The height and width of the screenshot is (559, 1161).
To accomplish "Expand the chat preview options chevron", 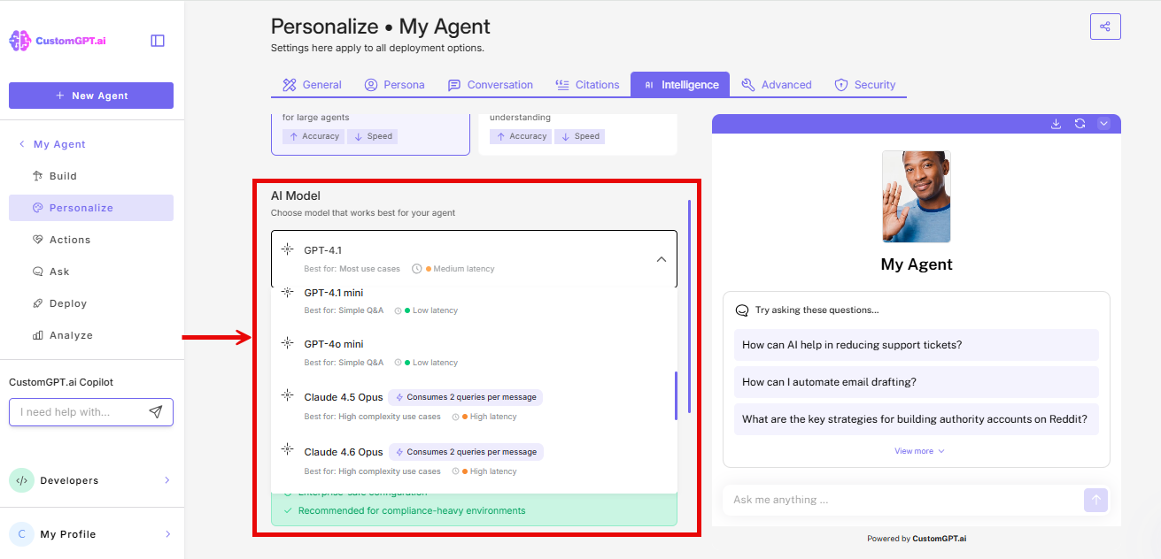I will [1103, 124].
